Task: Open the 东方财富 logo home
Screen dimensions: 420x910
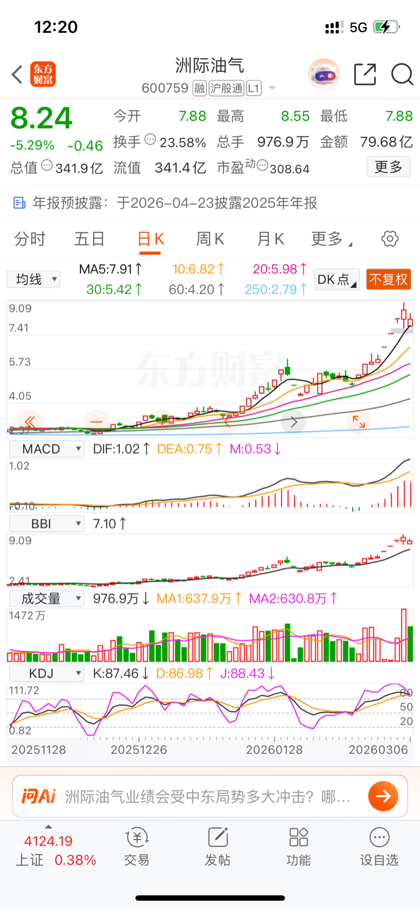Action: pos(43,74)
